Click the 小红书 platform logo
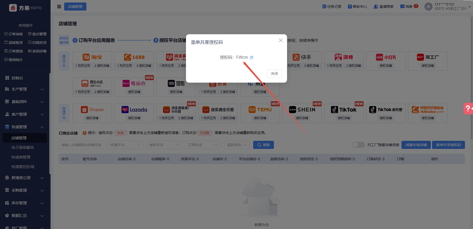This screenshot has height=229, width=473. coord(386,57)
